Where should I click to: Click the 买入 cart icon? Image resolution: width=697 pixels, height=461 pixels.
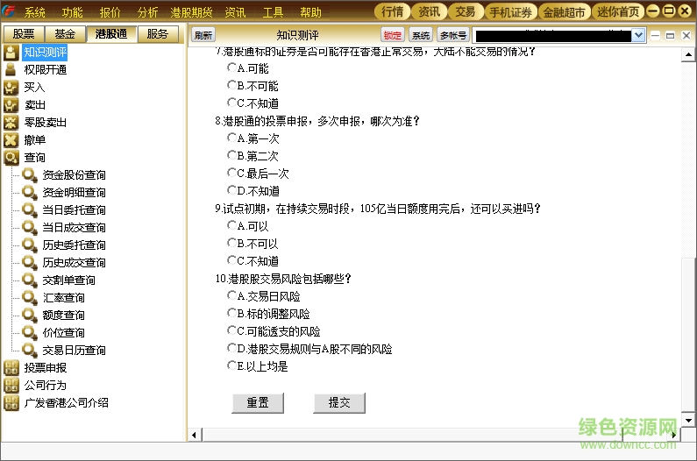click(11, 88)
